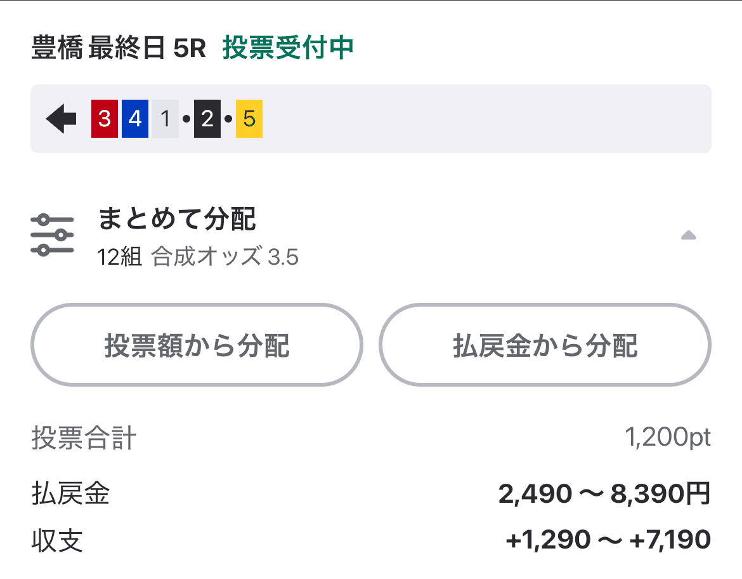The height and width of the screenshot is (579, 742).
Task: Collapse the まとめて分配 panel via the triangle
Action: 689,236
